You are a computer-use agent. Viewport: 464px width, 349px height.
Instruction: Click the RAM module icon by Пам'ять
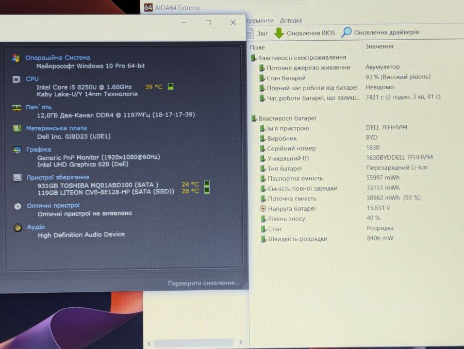17,107
